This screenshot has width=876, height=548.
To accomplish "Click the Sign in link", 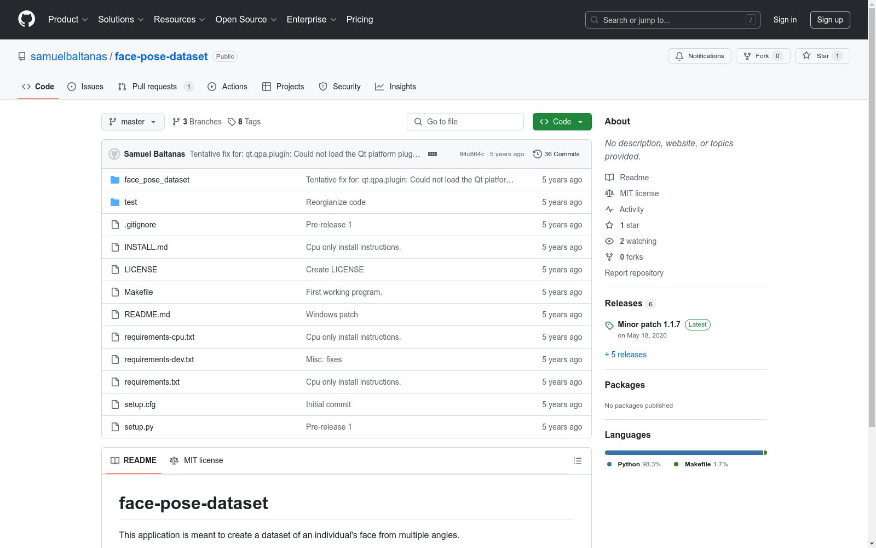I will click(x=785, y=20).
